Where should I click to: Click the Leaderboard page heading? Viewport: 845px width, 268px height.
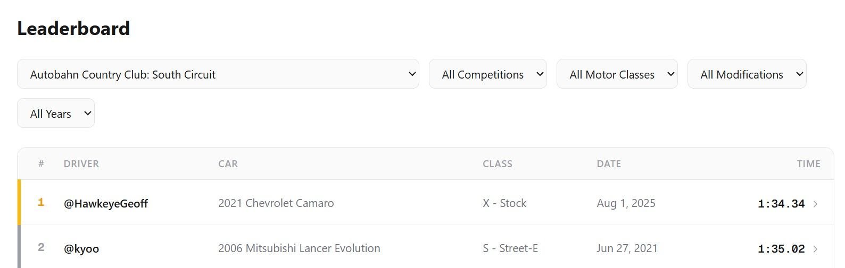(73, 29)
